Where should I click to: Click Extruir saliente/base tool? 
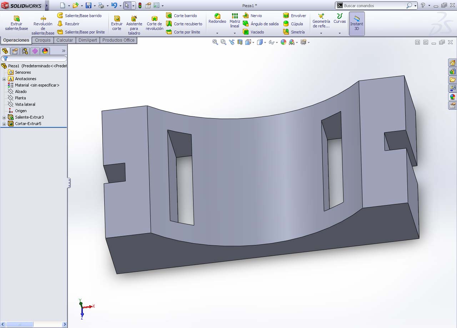[16, 23]
